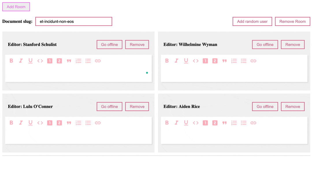312x177 pixels.
Task: Remove Lulu O'Conner's editor
Action: (x=137, y=107)
